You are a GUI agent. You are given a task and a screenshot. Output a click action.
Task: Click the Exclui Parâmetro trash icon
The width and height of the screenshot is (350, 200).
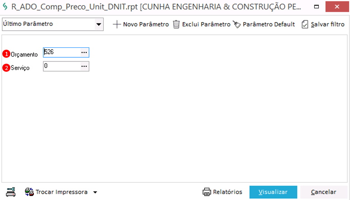(176, 24)
